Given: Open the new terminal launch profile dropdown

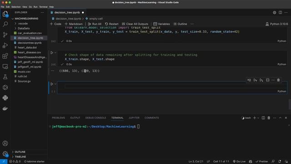Looking at the screenshot, I should pos(258,118).
